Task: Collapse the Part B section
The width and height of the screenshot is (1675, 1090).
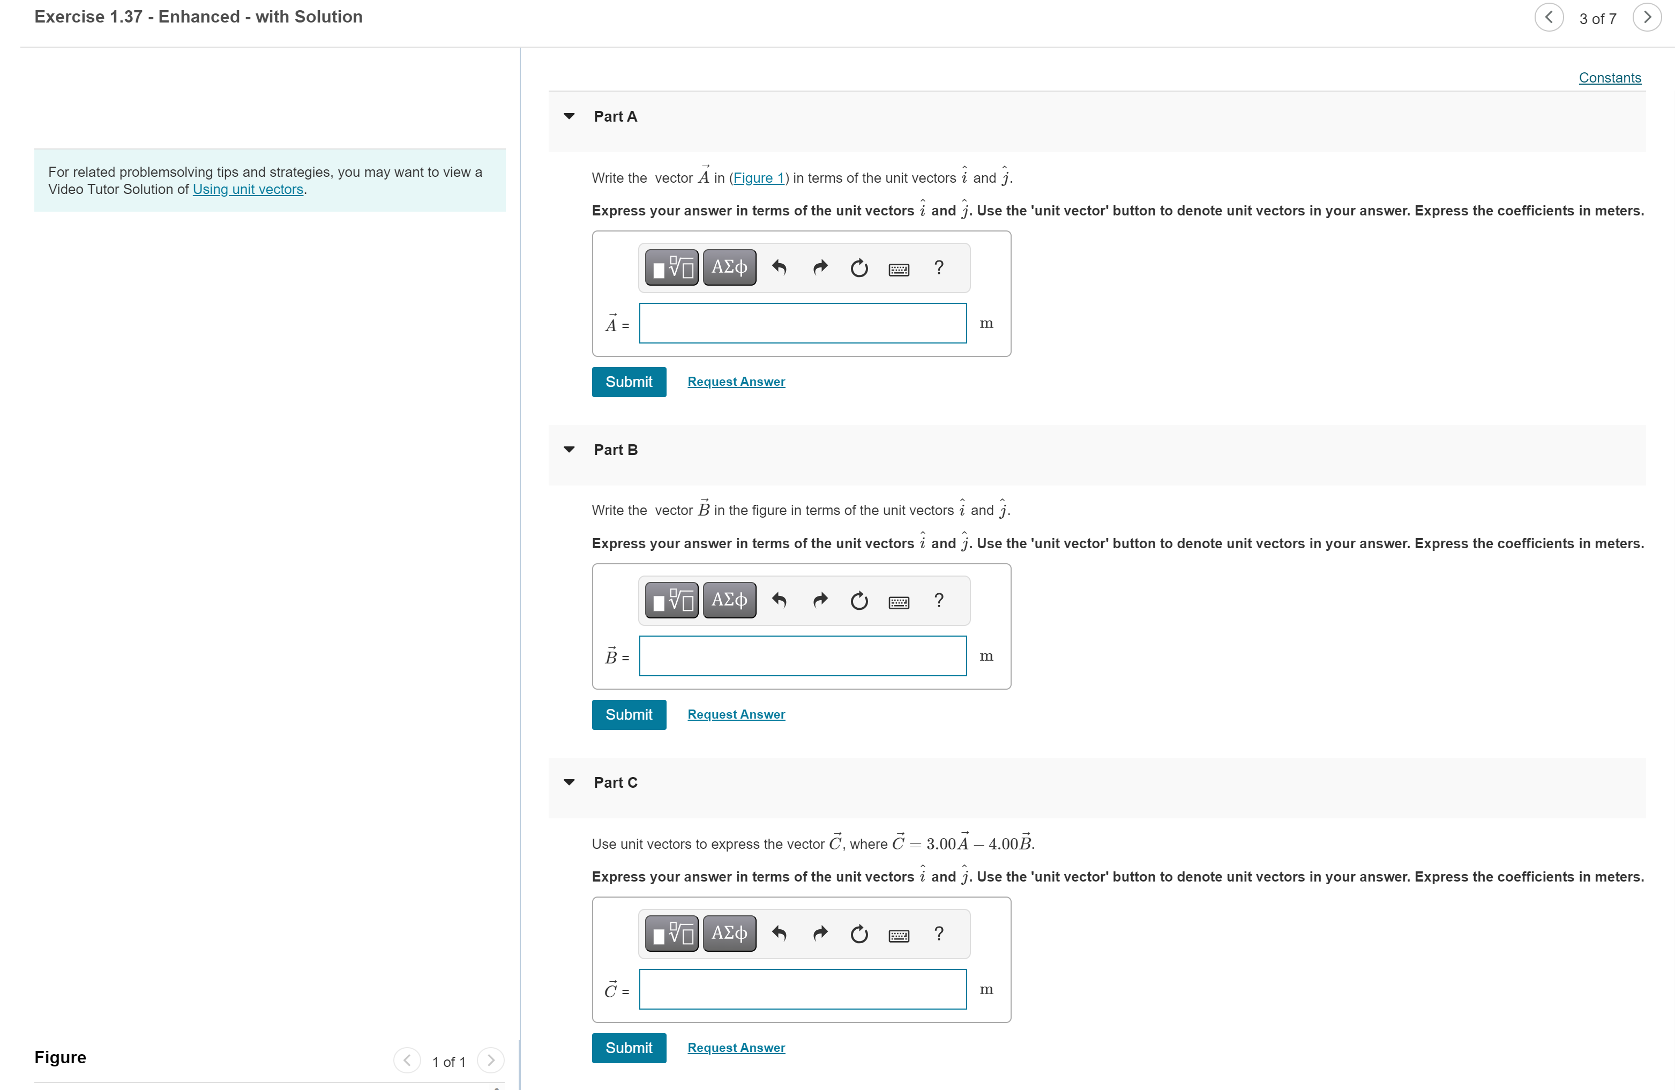Action: tap(570, 450)
